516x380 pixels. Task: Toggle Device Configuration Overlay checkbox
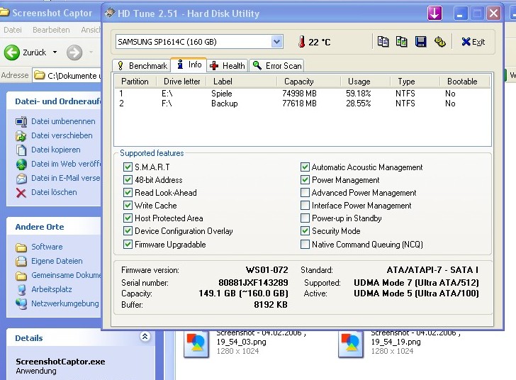pos(128,231)
